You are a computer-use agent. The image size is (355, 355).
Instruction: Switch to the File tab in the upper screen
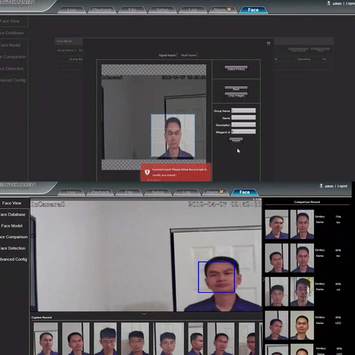(x=132, y=10)
